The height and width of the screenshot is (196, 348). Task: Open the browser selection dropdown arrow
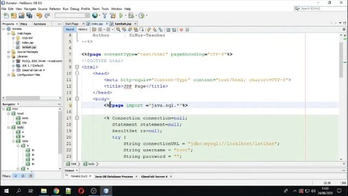click(x=100, y=16)
